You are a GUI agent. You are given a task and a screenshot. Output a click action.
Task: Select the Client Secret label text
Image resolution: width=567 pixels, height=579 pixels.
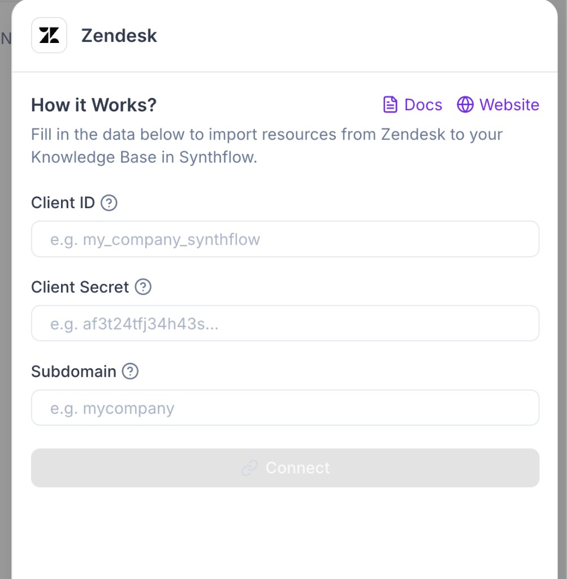(80, 287)
